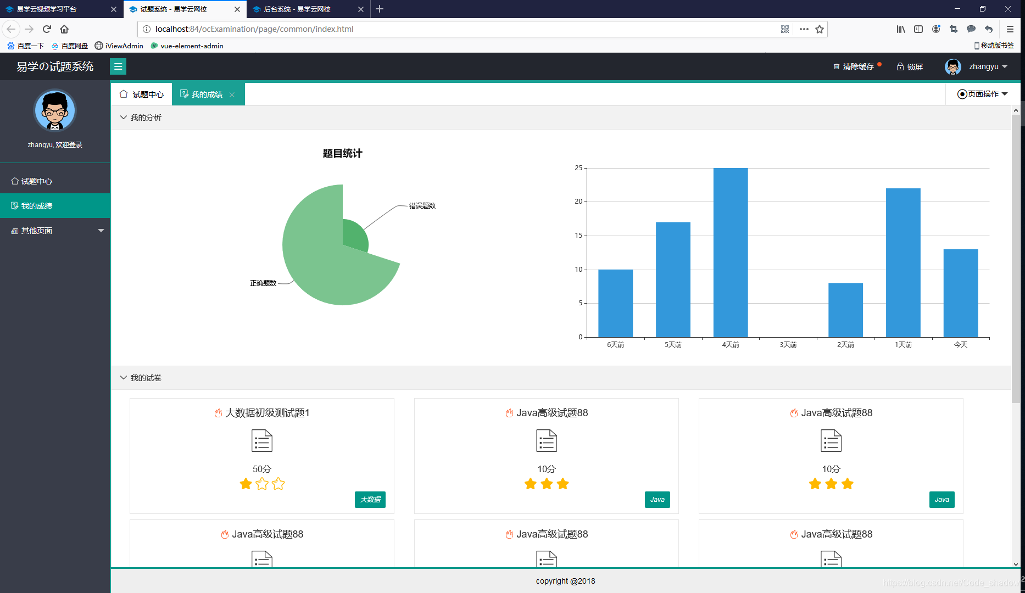Open 百度网盘 bookmark

click(x=69, y=46)
